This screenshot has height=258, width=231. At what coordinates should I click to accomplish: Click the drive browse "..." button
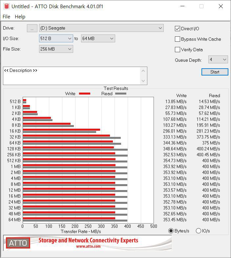point(32,28)
